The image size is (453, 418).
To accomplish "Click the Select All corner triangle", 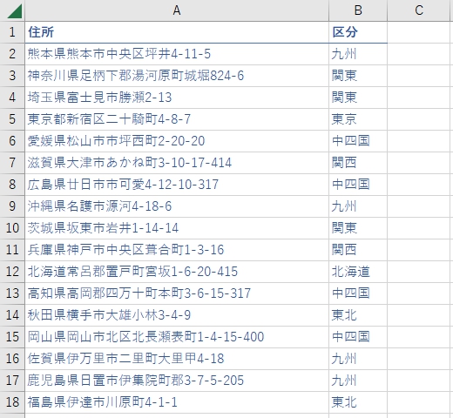I will click(15, 11).
